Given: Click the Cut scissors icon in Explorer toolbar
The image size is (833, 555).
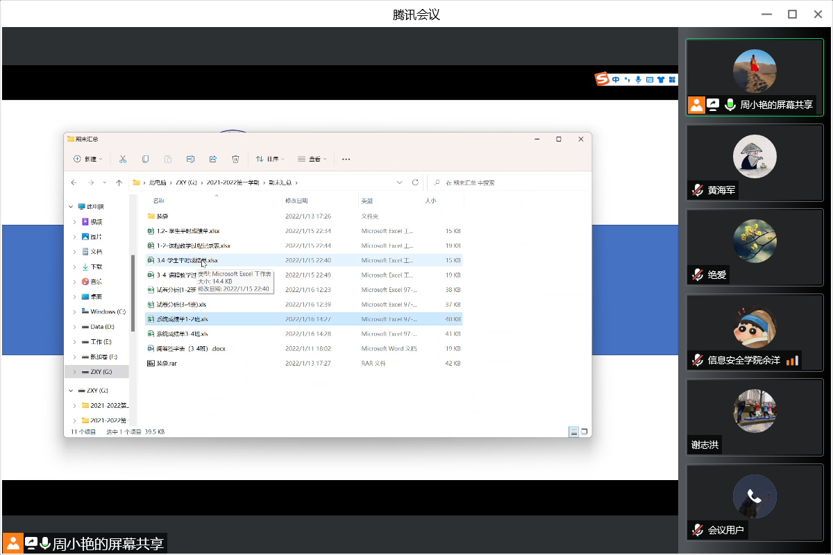Looking at the screenshot, I should click(x=123, y=159).
